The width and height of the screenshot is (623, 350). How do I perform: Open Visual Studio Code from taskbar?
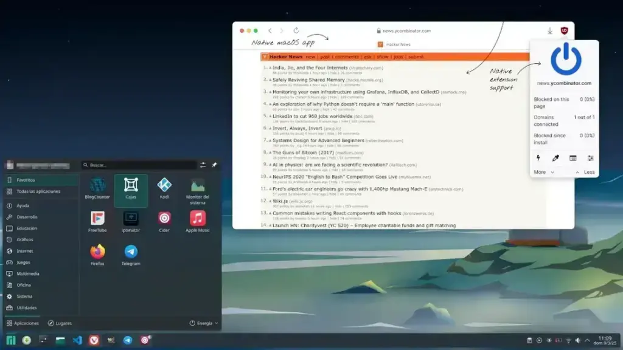pyautogui.click(x=77, y=340)
